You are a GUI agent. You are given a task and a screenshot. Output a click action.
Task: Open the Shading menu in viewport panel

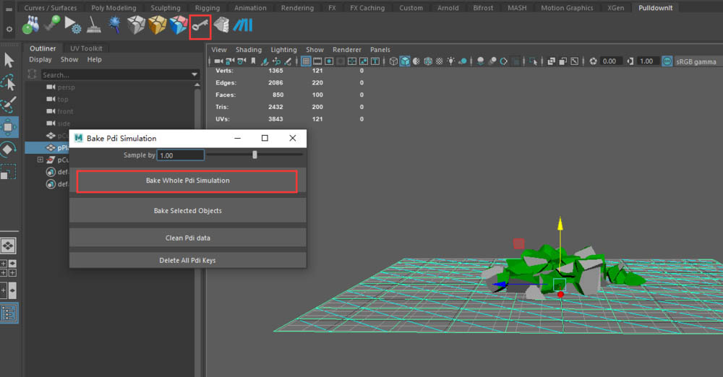pyautogui.click(x=248, y=50)
